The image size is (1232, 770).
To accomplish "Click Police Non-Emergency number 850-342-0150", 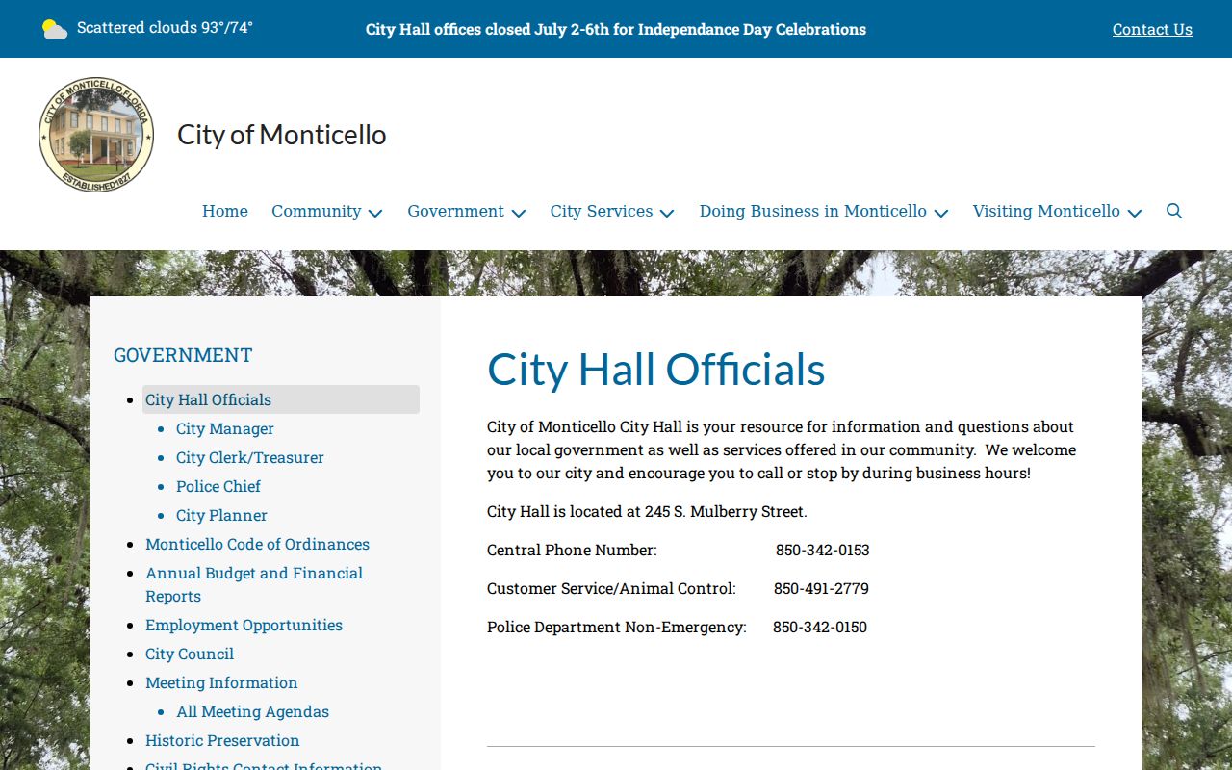I will [x=820, y=627].
